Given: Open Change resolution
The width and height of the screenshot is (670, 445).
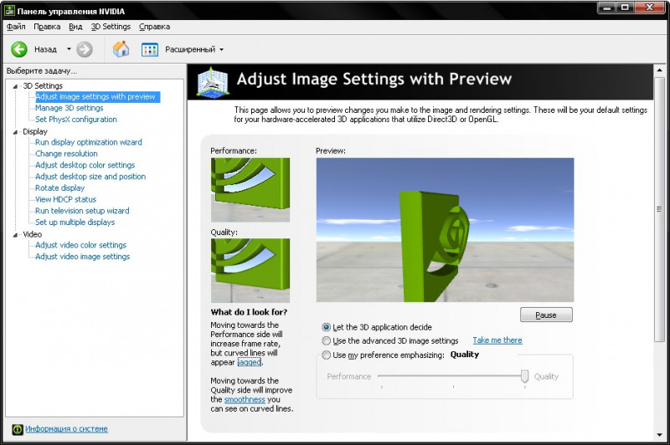Looking at the screenshot, I should click(66, 154).
